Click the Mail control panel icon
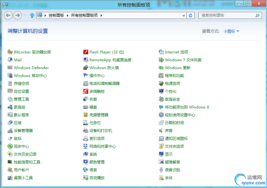The image size is (267, 188). pos(10,60)
